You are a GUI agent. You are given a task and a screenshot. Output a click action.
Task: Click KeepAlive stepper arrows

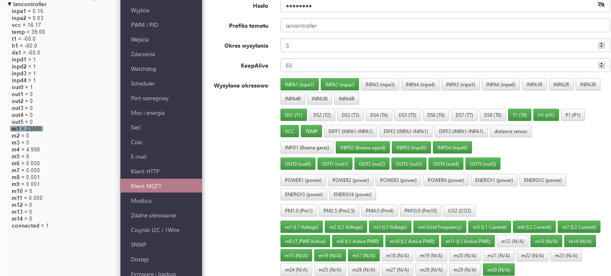coord(602,66)
